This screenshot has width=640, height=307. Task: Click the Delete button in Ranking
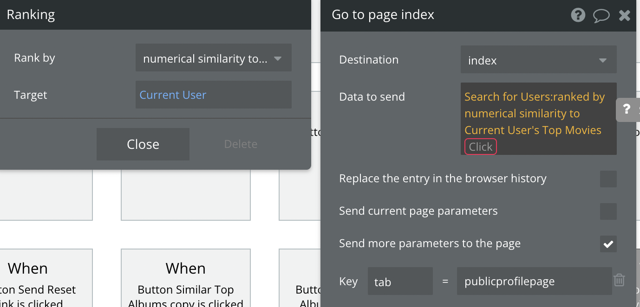(241, 144)
